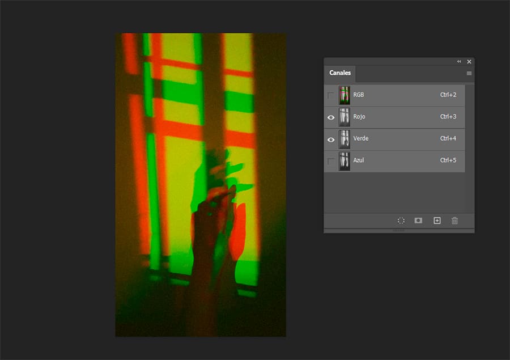
Task: Create new channel with plus icon
Action: (x=437, y=221)
